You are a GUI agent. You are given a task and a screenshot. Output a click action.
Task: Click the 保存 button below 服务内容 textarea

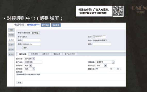pos(20,83)
